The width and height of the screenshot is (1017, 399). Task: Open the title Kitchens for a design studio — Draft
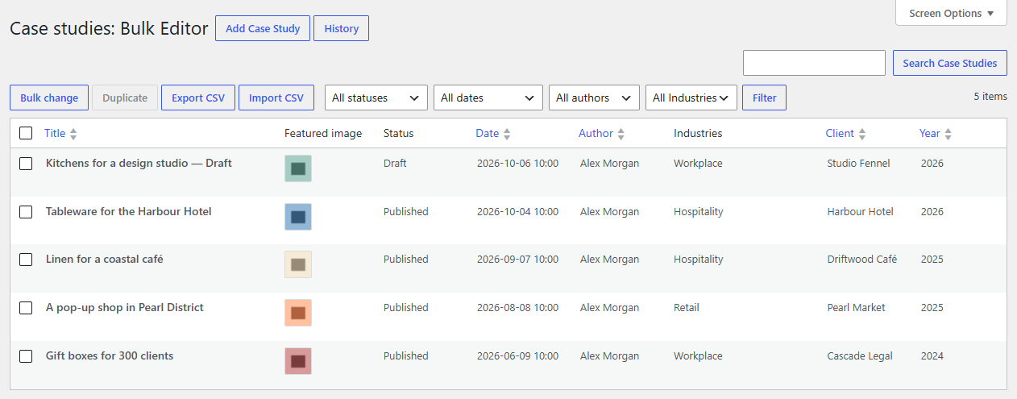click(x=139, y=163)
